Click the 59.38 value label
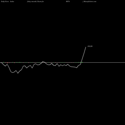125x125 pixels. click(90, 46)
